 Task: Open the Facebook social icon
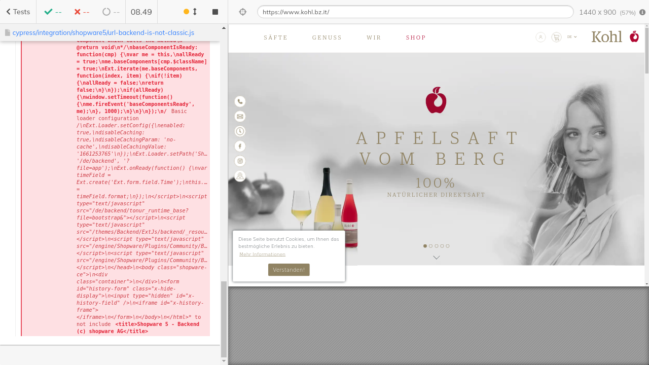(x=240, y=146)
